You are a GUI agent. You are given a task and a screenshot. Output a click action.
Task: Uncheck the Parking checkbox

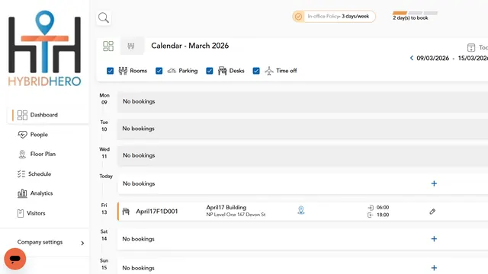(x=159, y=71)
